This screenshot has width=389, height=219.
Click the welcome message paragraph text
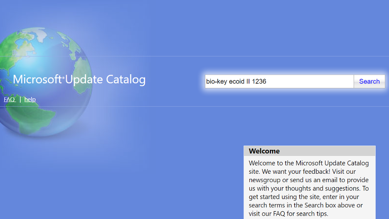coord(309,188)
